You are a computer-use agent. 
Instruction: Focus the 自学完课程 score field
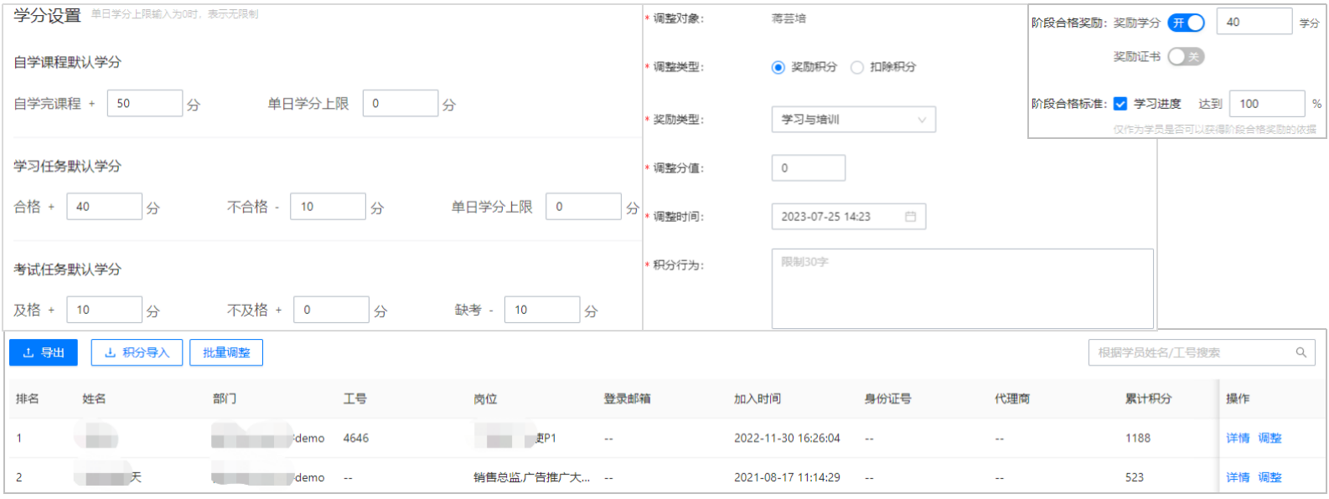[x=145, y=103]
